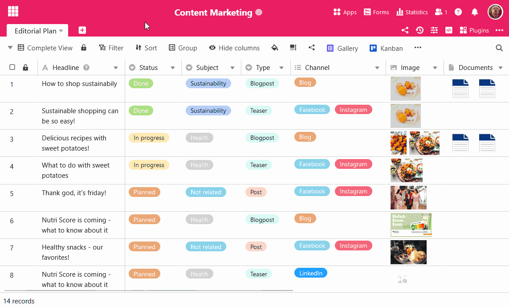Click the Filter button
Viewport: 509px width, 307px height.
pyautogui.click(x=111, y=48)
